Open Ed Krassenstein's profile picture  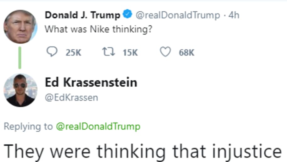tap(20, 90)
